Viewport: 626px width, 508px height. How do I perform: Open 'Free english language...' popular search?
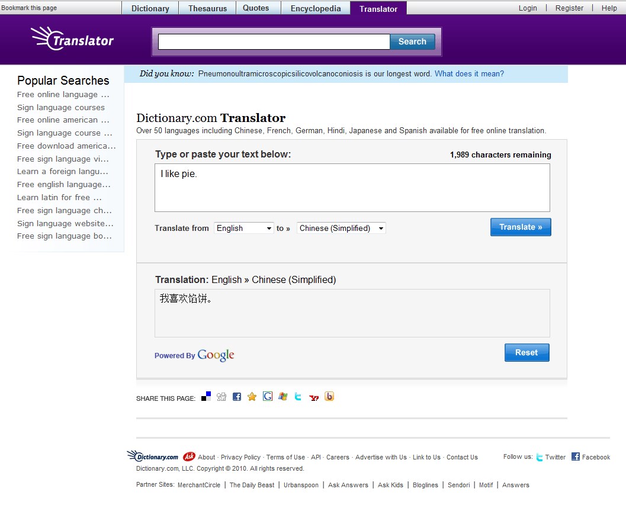click(x=63, y=184)
